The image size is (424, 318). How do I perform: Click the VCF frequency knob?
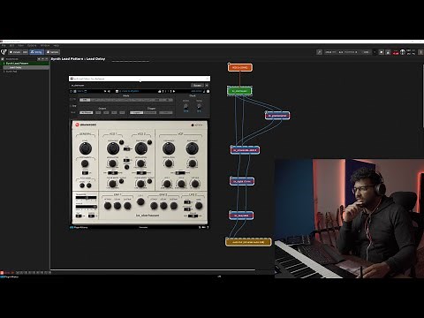coord(169,148)
